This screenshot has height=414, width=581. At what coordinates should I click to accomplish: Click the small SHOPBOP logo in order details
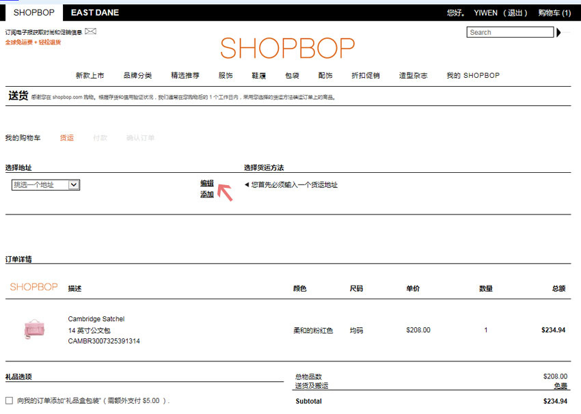click(33, 287)
